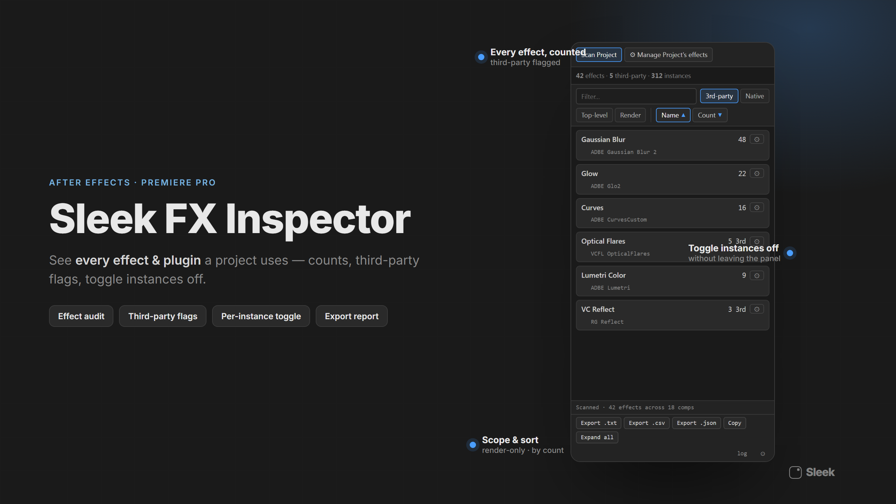Click 'ADBE CurvesCustom' match name
Image resolution: width=896 pixels, height=504 pixels.
click(618, 220)
